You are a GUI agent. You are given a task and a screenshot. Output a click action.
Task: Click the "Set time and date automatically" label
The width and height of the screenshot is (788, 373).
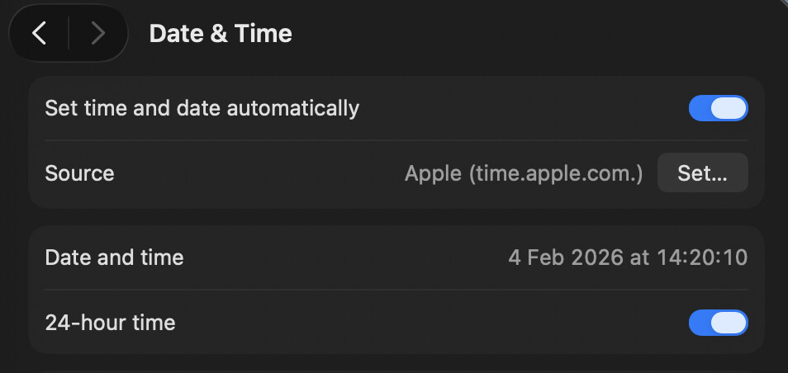tap(202, 108)
